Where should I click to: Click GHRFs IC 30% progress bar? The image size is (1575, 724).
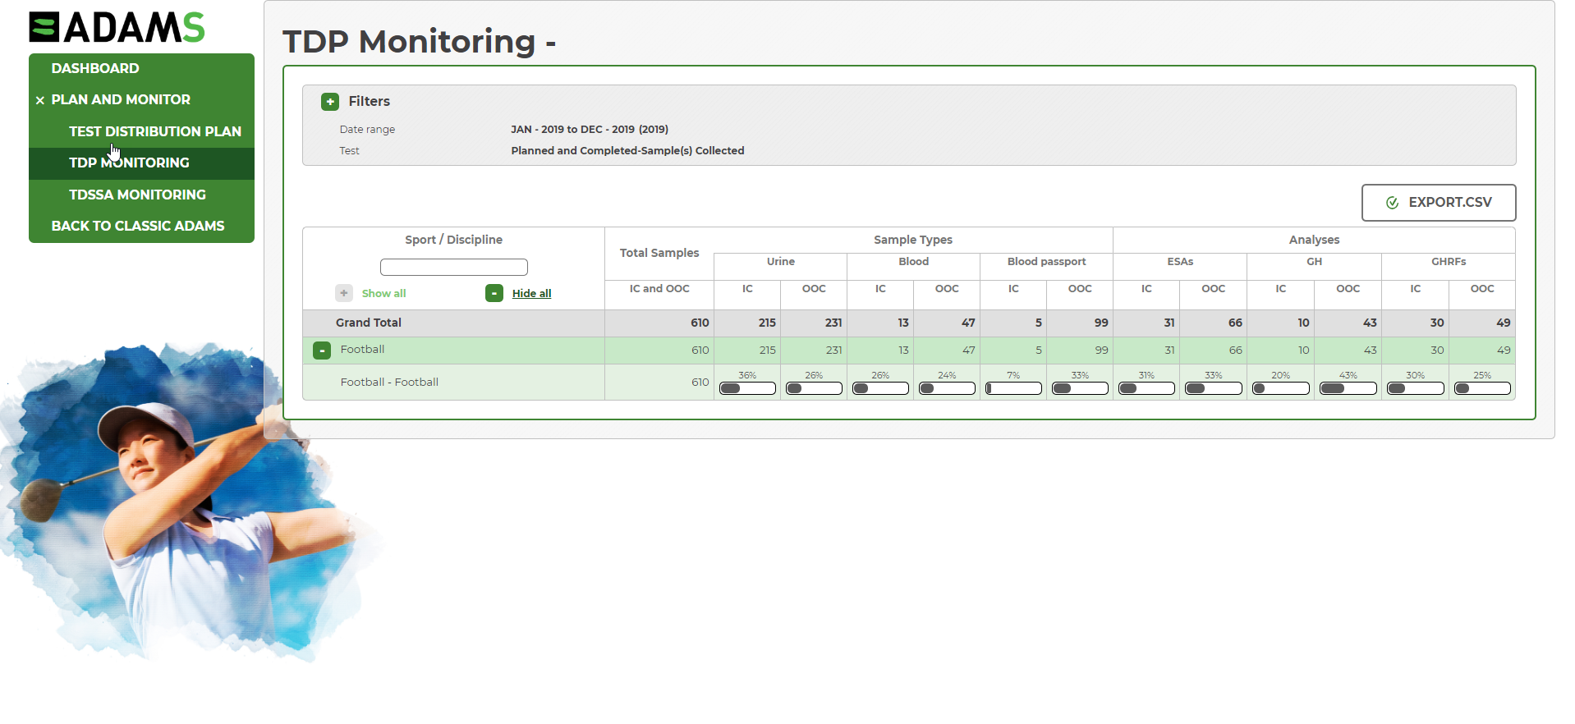(x=1416, y=388)
